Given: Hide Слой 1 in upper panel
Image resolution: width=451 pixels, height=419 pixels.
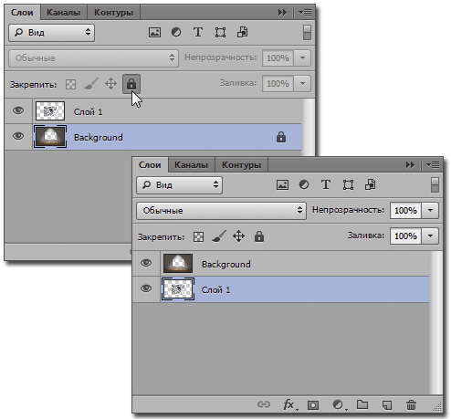Looking at the screenshot, I should point(18,110).
